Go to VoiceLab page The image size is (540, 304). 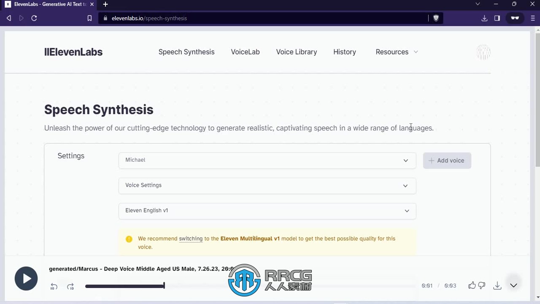click(x=245, y=52)
